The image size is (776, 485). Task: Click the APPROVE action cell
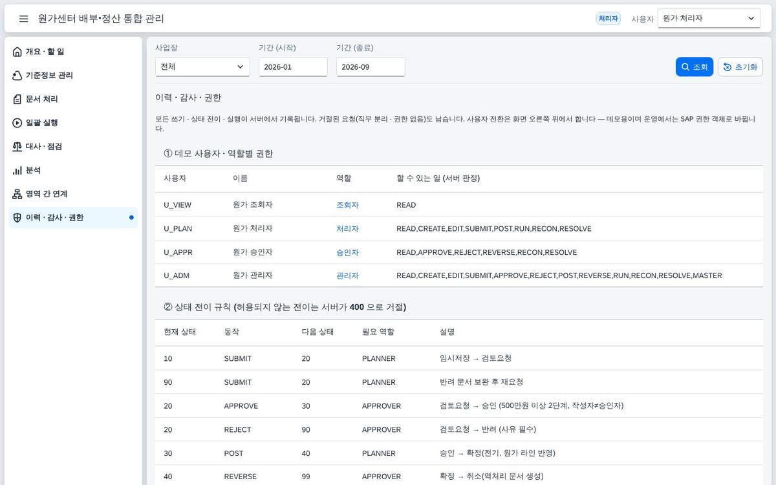coord(241,406)
